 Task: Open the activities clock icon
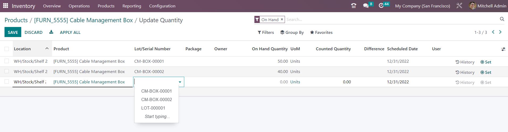[381, 6]
